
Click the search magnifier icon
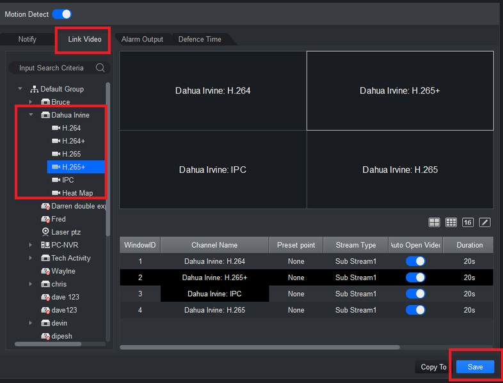(x=100, y=68)
